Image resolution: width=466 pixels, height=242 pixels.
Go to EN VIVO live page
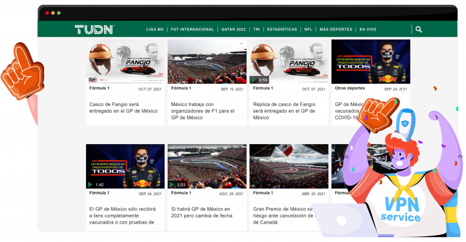[368, 30]
